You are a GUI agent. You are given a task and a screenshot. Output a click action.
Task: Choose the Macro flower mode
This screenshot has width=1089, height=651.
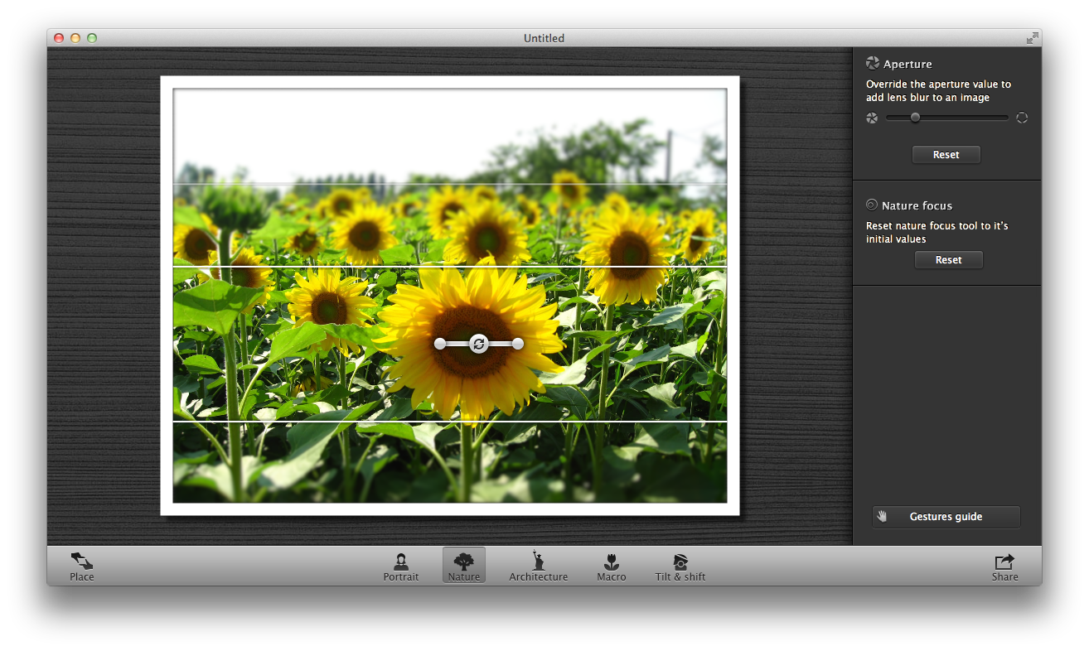[612, 566]
